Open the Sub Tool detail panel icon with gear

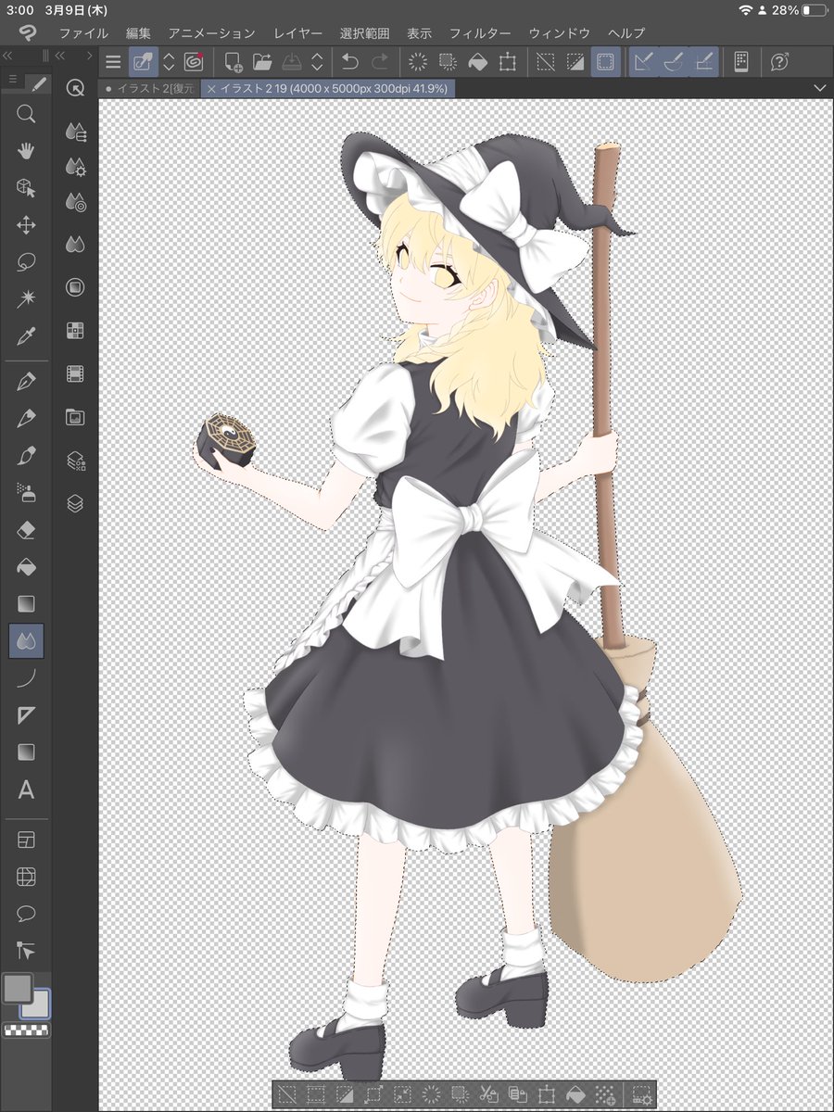point(75,168)
